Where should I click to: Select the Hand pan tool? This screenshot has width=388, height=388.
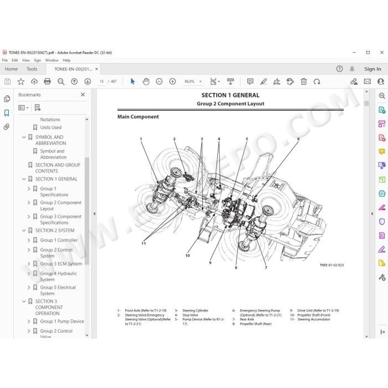[146, 81]
